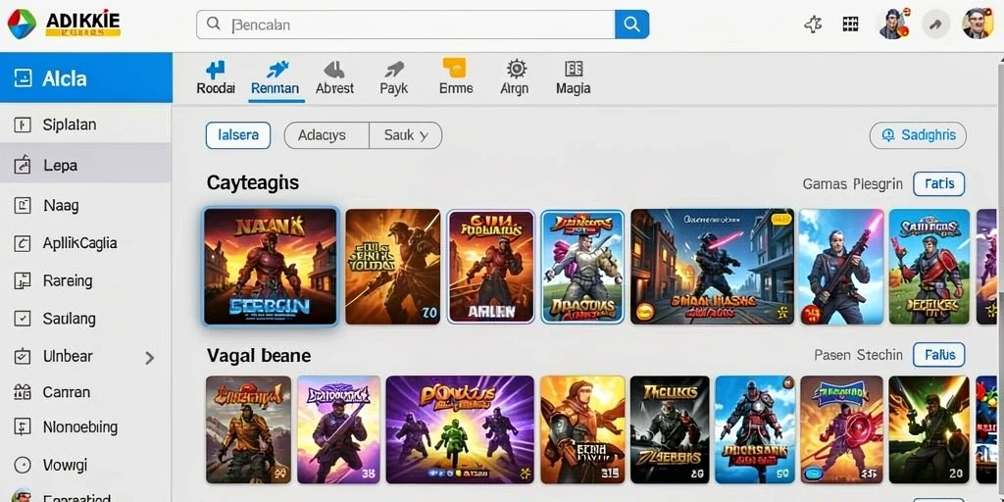This screenshot has height=502, width=1004.
Task: Click into the Bencalan search field
Action: point(406,25)
